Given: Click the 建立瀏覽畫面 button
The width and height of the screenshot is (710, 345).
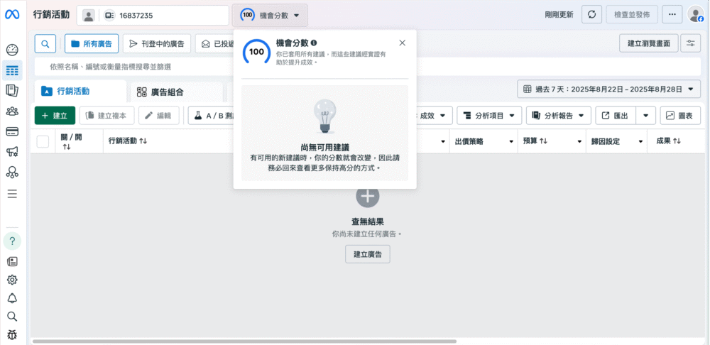Looking at the screenshot, I should [x=649, y=43].
